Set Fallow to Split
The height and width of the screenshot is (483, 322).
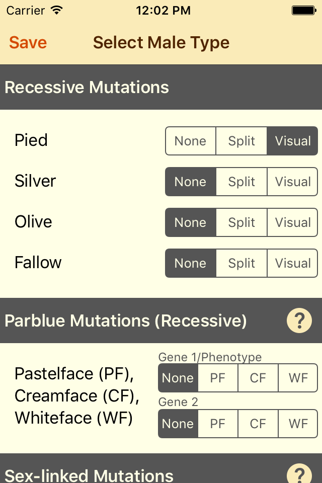point(242,263)
